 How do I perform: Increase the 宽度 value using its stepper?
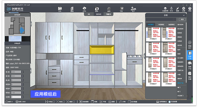(x=23, y=71)
